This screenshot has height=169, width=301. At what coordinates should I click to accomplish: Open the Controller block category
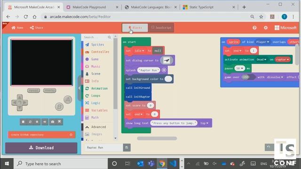coord(100,52)
